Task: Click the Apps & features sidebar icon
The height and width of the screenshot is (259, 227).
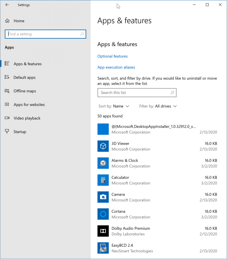Action: [x=7, y=64]
